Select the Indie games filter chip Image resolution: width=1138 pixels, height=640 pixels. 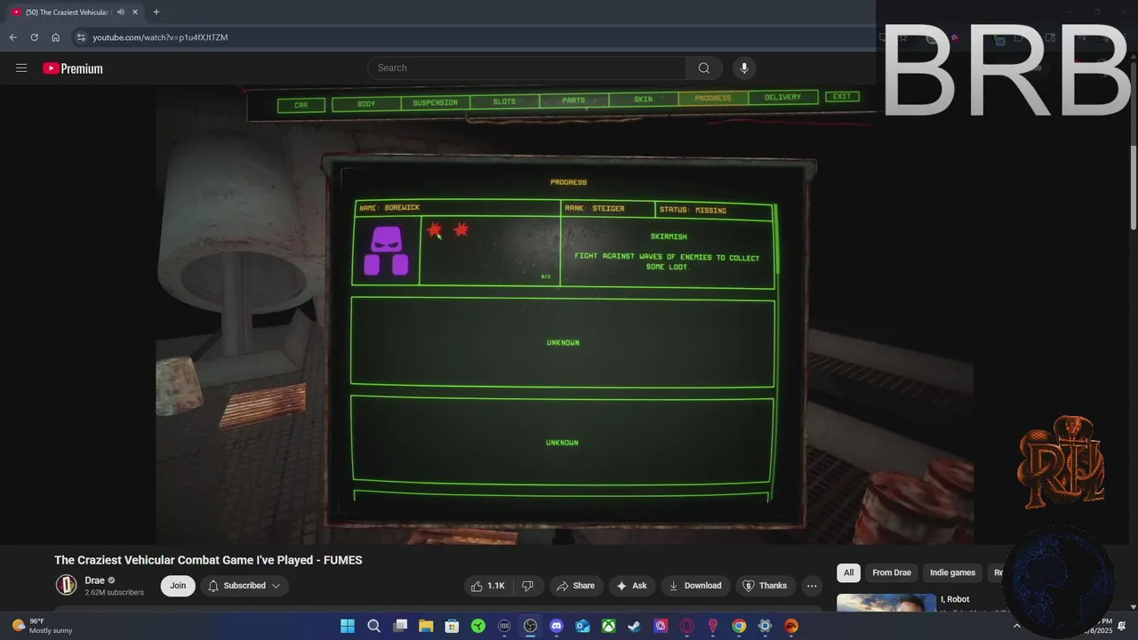pos(952,572)
